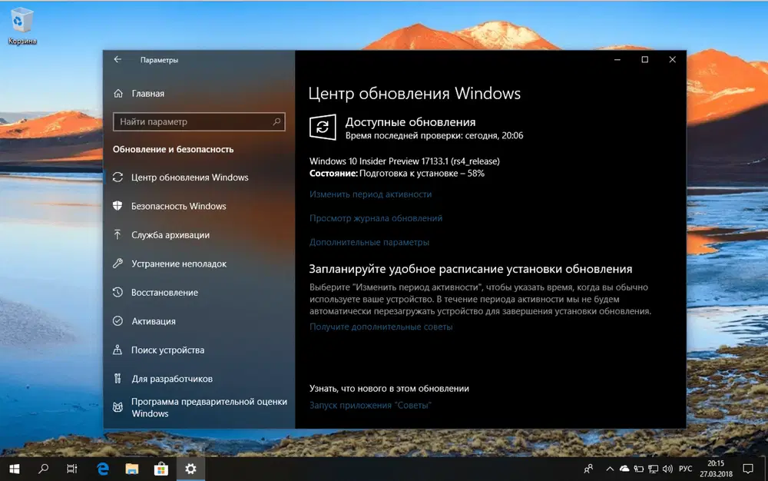This screenshot has height=481, width=768.
Task: Open Просмотр журнала обновлений link
Action: pyautogui.click(x=376, y=218)
